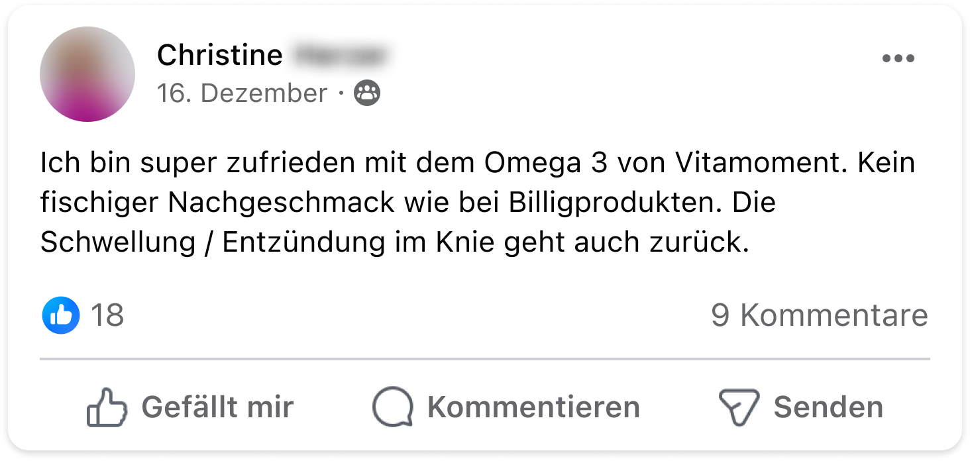Toggle like using the Gefällt mir label

(217, 407)
